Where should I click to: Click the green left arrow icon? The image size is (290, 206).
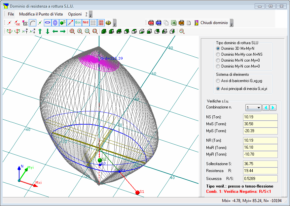pos(55,31)
